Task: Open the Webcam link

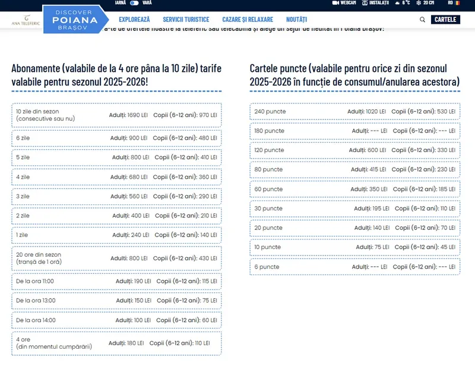Action: coord(348,3)
